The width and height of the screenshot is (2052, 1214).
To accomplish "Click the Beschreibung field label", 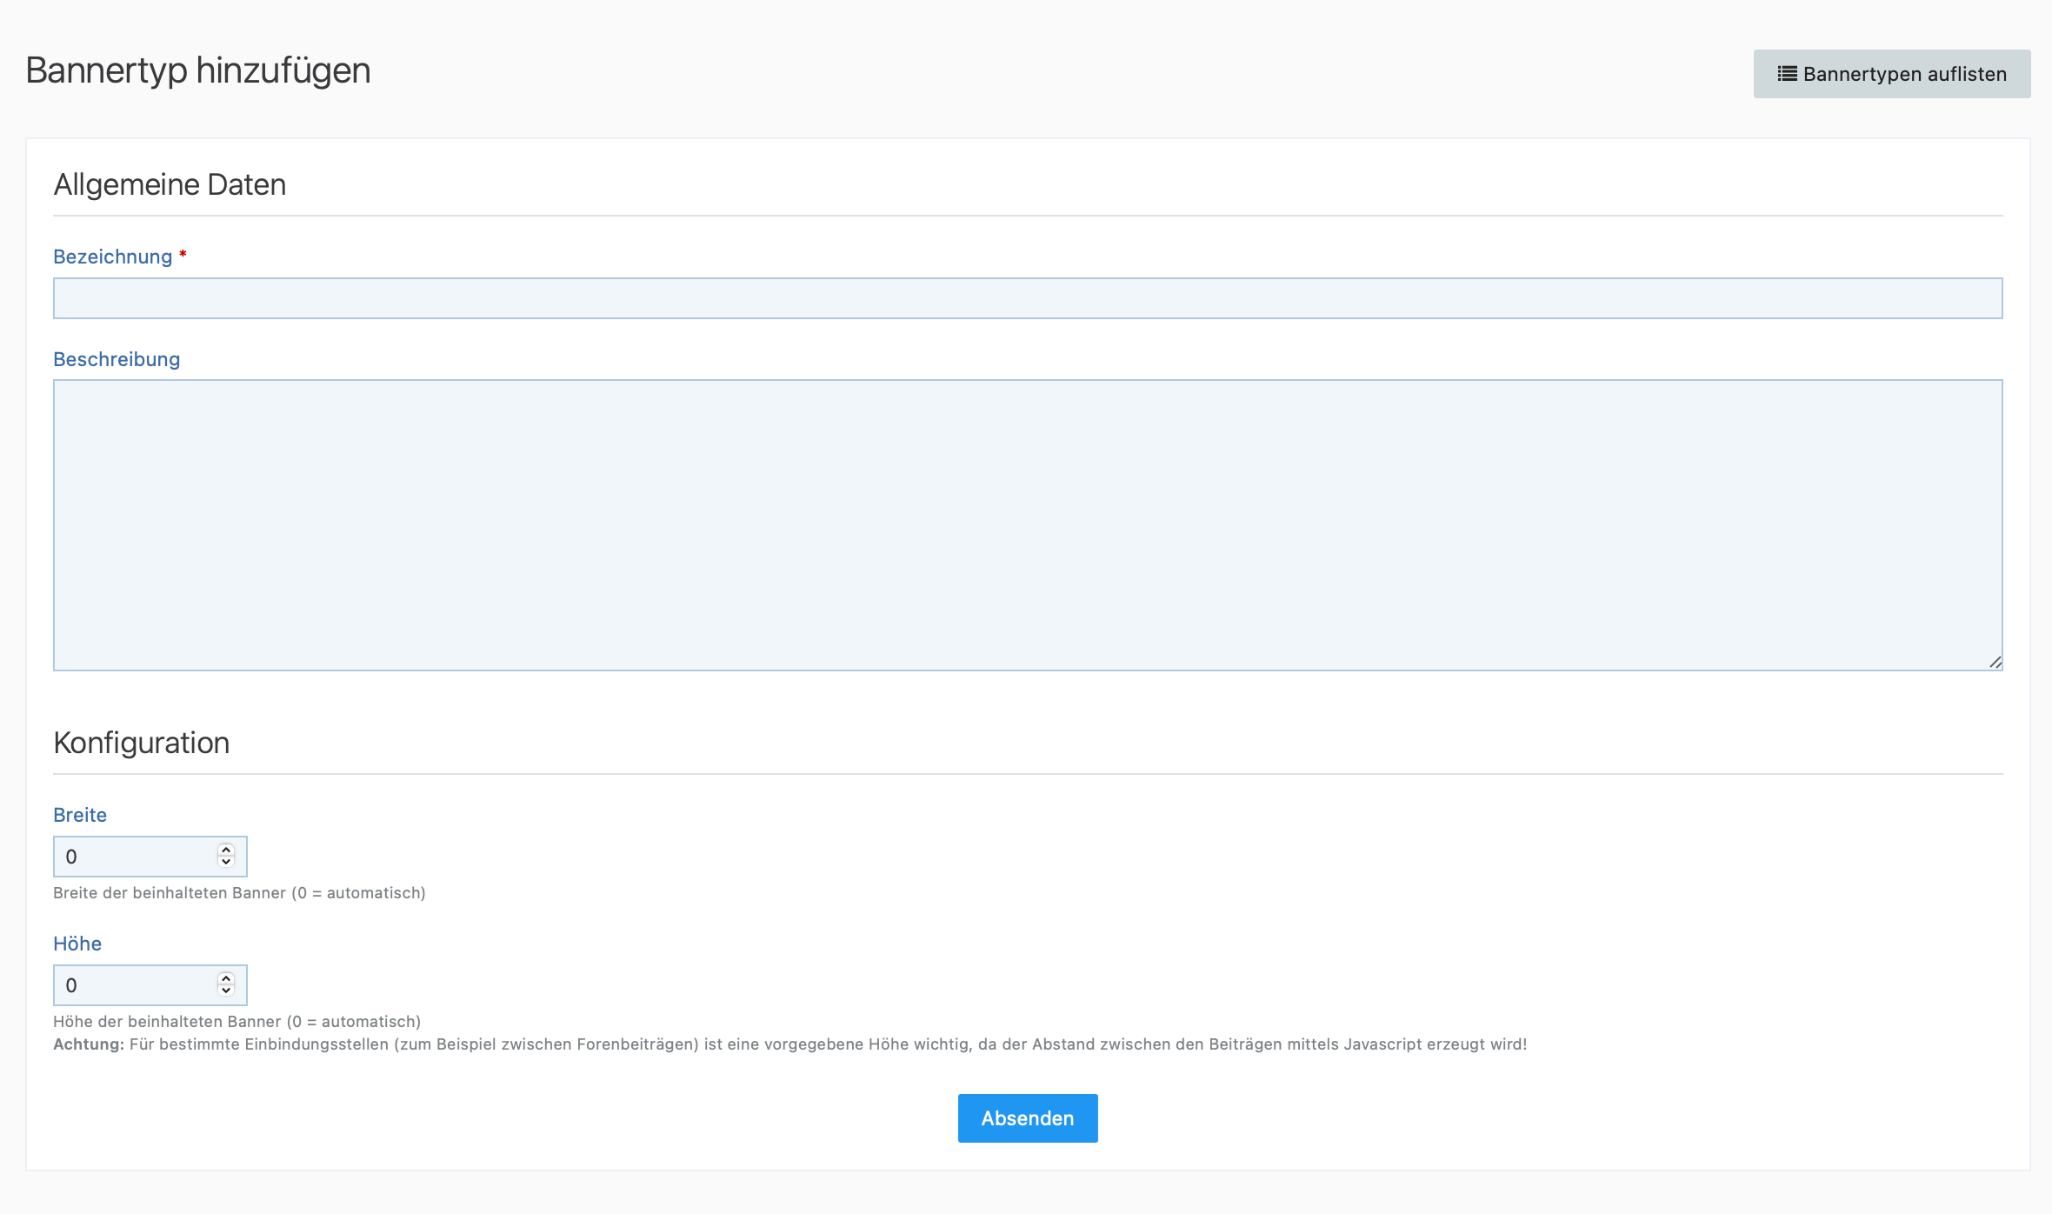I will [117, 360].
